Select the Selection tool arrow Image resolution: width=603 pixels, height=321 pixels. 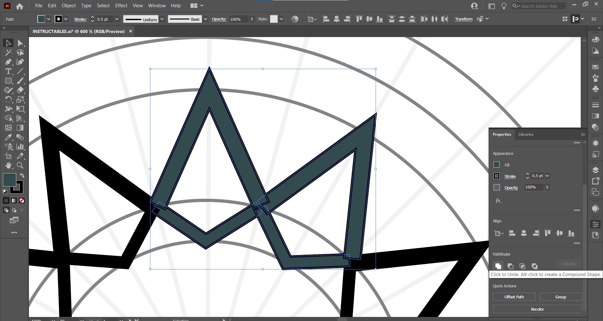[8, 43]
